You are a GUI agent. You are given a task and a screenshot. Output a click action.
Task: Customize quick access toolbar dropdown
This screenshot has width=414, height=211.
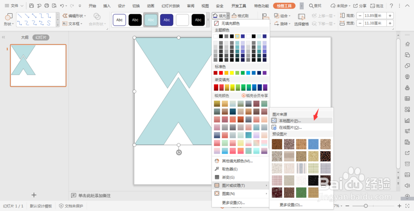[80, 5]
